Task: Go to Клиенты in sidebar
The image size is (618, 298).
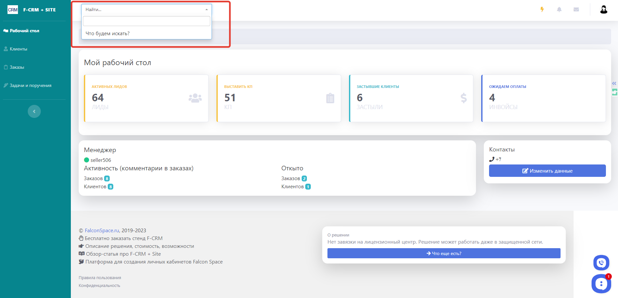Action: click(18, 49)
